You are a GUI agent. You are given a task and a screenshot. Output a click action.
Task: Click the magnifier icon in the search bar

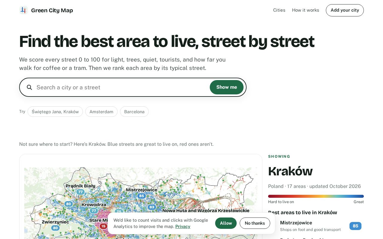29,87
